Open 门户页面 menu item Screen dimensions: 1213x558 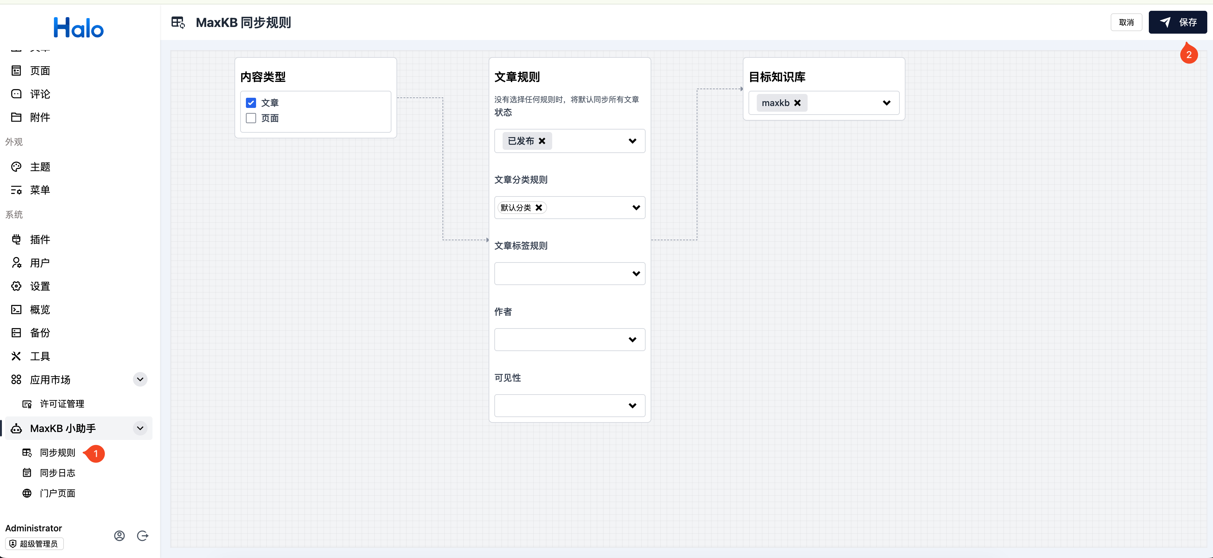58,493
